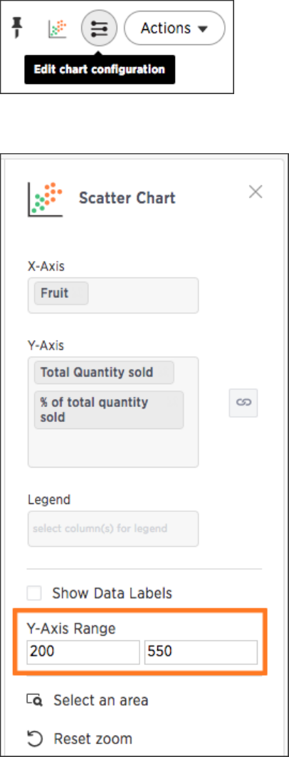The width and height of the screenshot is (289, 757).
Task: Click the Y-Axis Range maximum field showing 550
Action: pos(201,652)
